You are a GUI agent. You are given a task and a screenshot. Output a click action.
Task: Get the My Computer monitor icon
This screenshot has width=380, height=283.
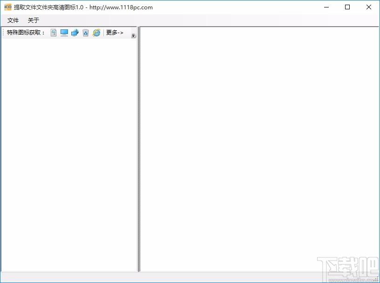click(x=64, y=33)
